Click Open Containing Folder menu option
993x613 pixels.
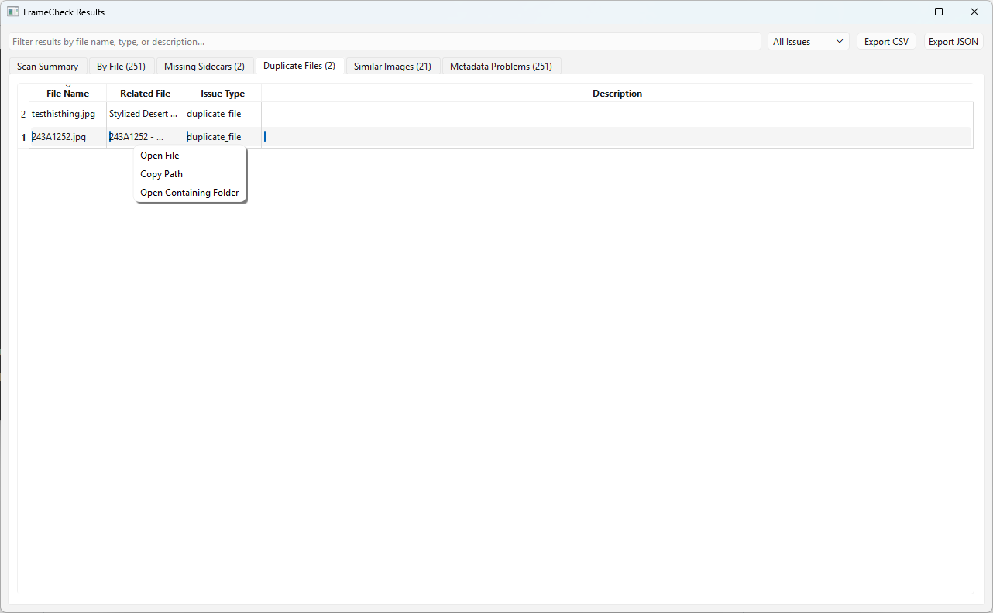point(190,192)
